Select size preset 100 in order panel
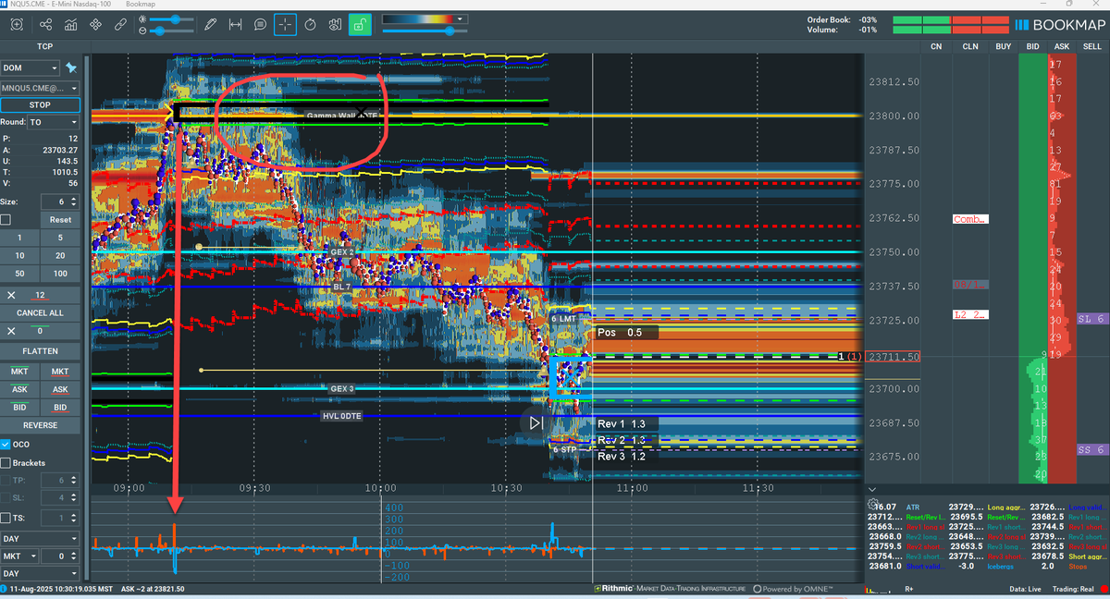 [60, 273]
